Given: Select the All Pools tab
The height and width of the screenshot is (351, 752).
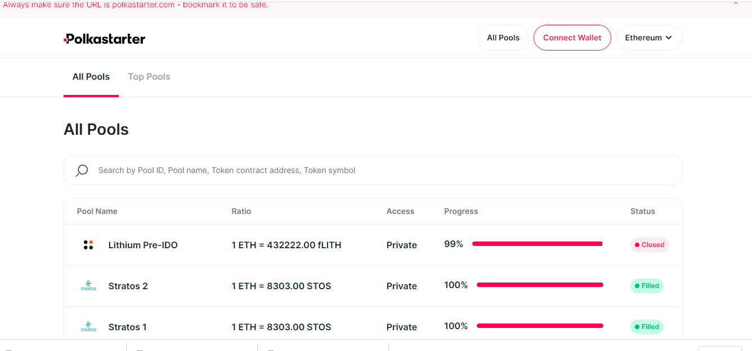Looking at the screenshot, I should pos(91,77).
